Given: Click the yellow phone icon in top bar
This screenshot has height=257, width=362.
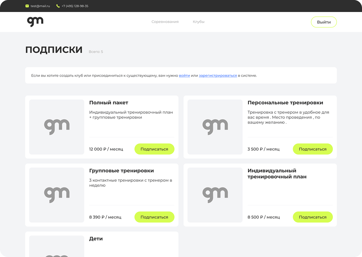Looking at the screenshot, I should click(58, 6).
